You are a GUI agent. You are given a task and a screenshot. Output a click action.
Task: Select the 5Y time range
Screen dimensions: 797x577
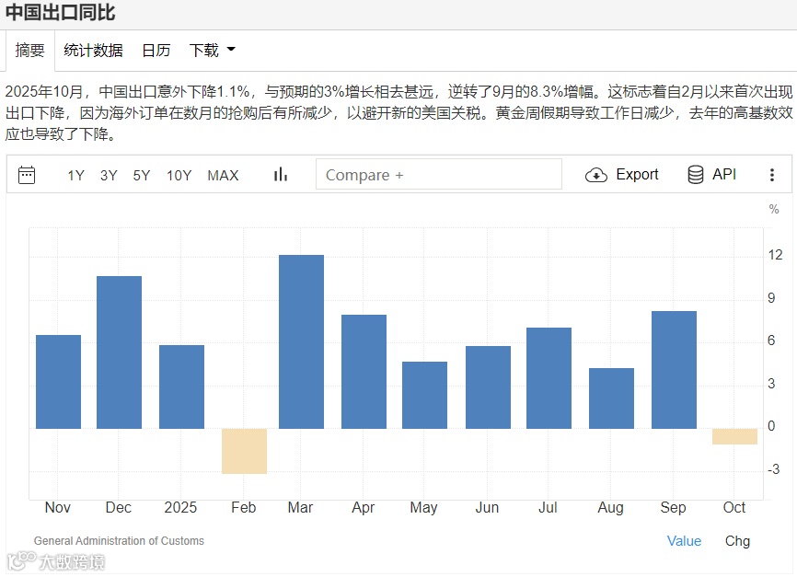(142, 176)
